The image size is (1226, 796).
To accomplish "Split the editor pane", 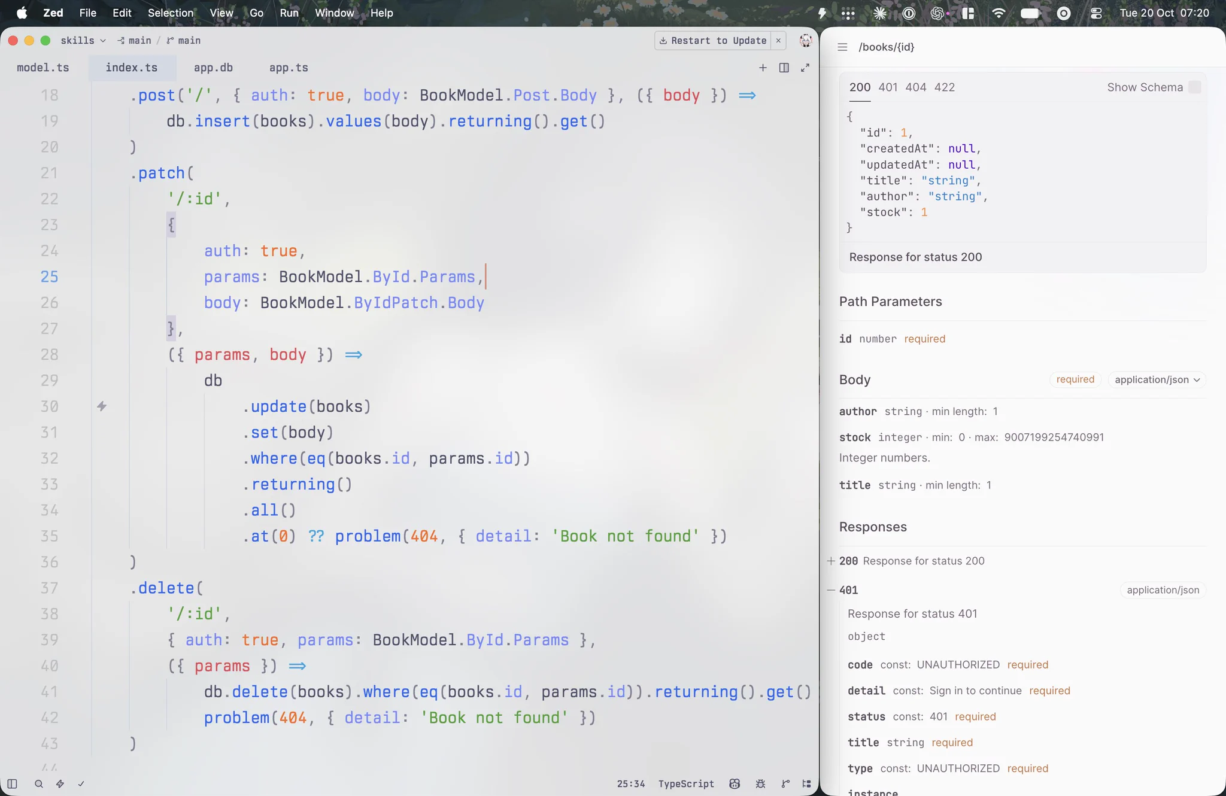I will (784, 68).
